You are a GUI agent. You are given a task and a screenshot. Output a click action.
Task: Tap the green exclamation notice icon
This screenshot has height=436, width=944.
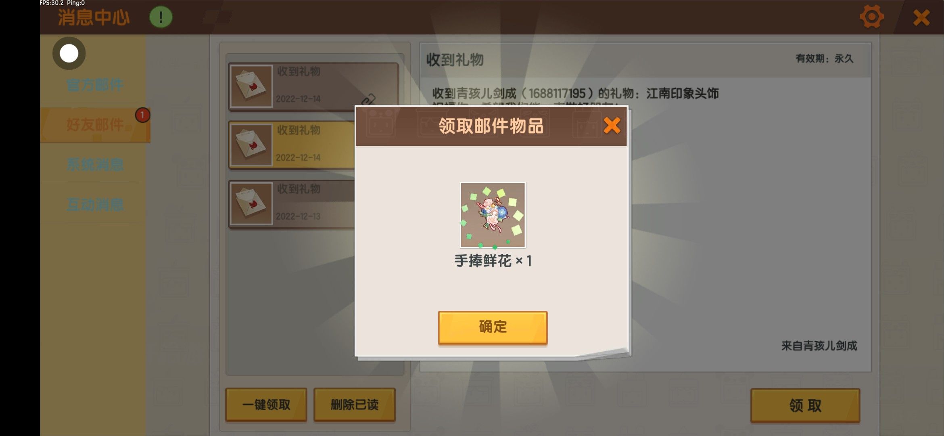click(x=161, y=17)
